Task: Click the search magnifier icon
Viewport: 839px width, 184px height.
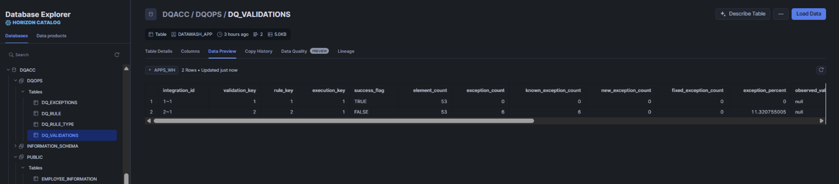Action: [11, 55]
